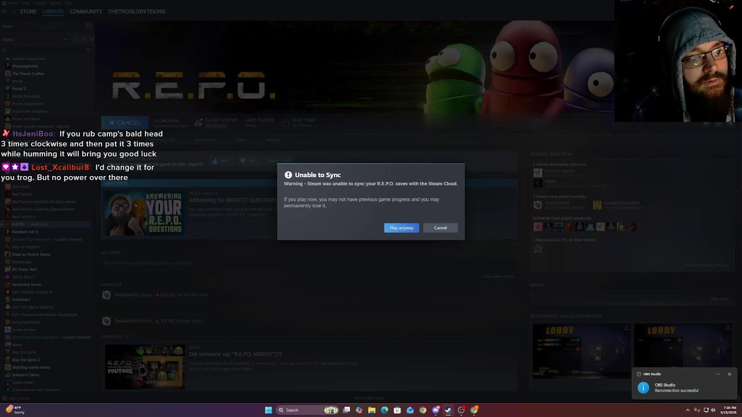Open Answering Your R.E.P.O. Questions news thumbnail

(x=144, y=213)
